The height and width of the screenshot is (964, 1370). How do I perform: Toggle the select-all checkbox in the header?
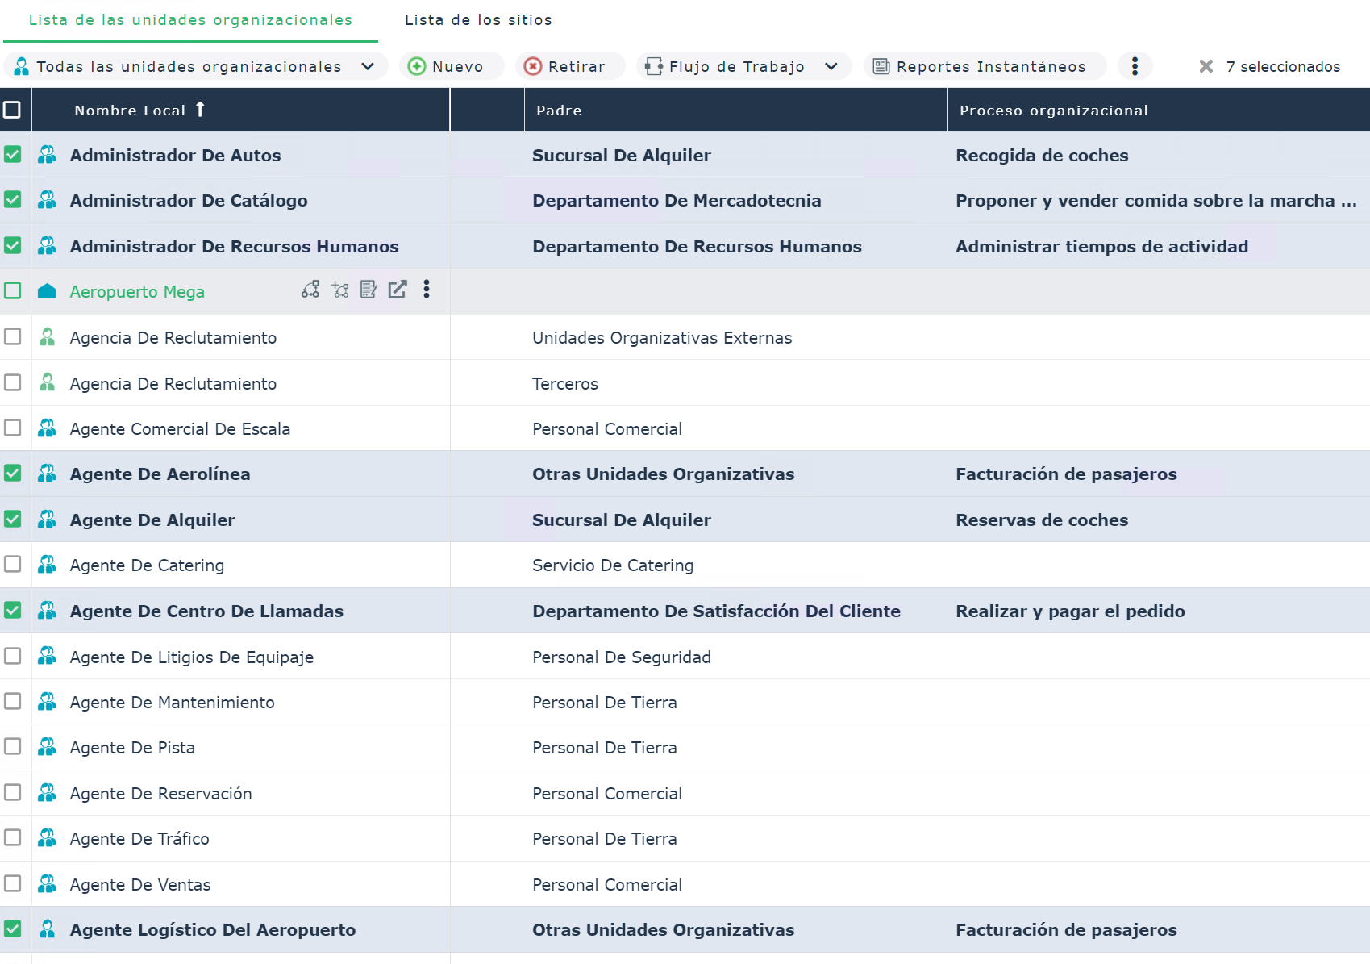pos(12,110)
